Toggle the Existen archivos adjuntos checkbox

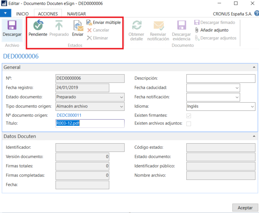coord(189,123)
